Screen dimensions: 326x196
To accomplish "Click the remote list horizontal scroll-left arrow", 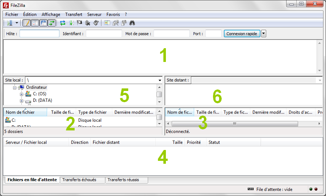I will click(168, 124).
